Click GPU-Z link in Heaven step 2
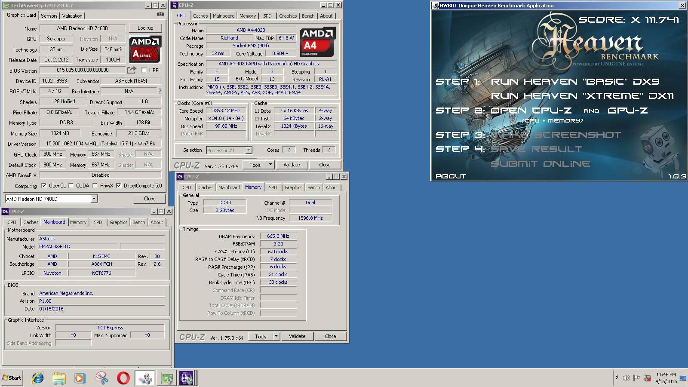 (627, 111)
